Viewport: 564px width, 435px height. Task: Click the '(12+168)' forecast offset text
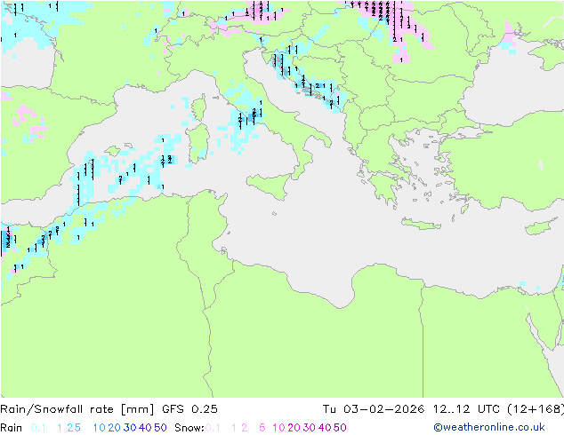pyautogui.click(x=536, y=409)
